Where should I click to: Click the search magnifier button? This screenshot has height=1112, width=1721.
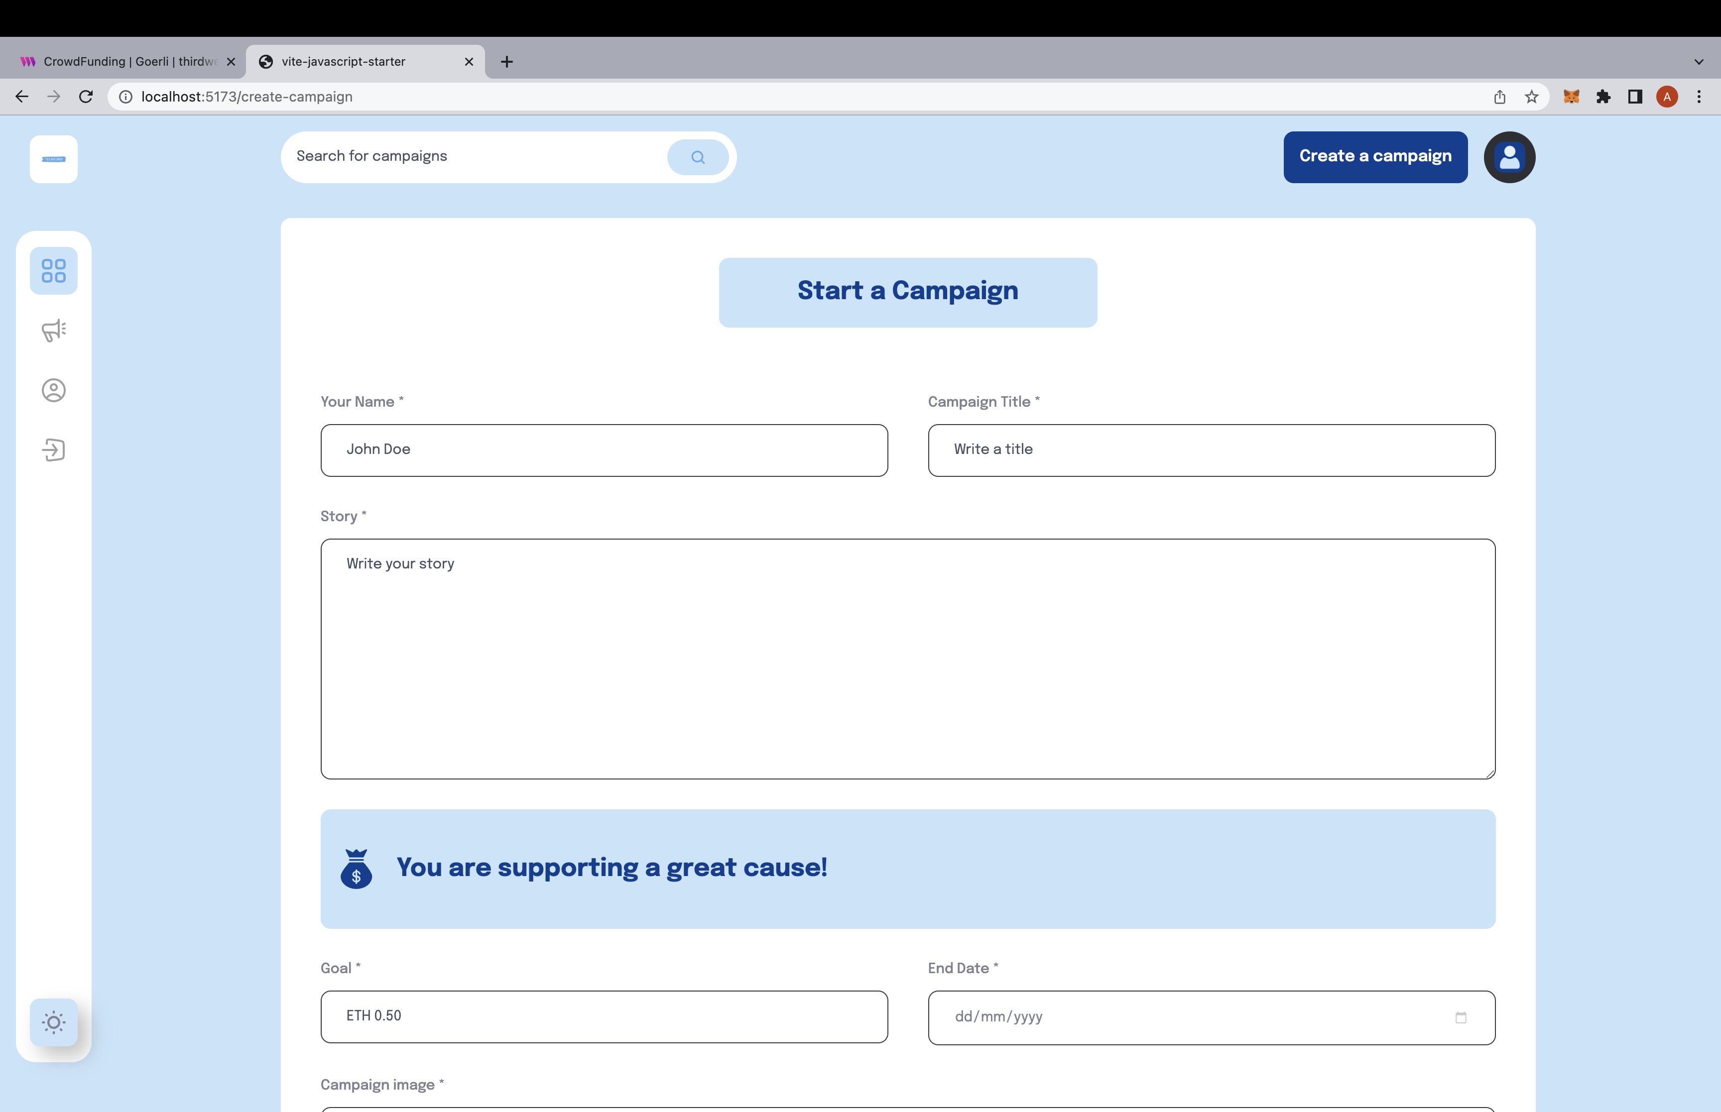pyautogui.click(x=697, y=157)
